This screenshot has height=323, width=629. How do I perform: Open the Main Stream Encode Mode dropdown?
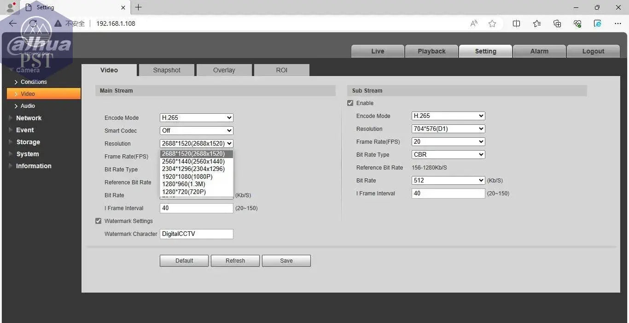(x=196, y=118)
